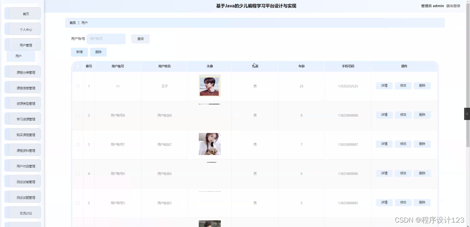Open 用户作品管理 sidebar menu
Viewport: 470px width, 227px height.
23,166
